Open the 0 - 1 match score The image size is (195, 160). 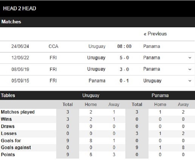[124, 81]
